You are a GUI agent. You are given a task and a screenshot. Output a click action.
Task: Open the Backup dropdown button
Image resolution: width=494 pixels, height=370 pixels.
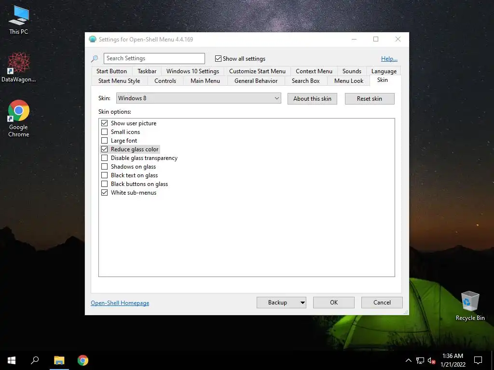click(x=281, y=303)
